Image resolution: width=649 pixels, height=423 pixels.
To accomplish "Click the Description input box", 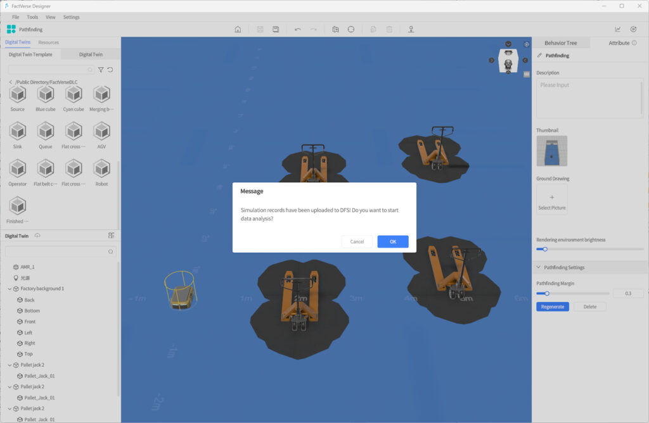I will tap(590, 98).
